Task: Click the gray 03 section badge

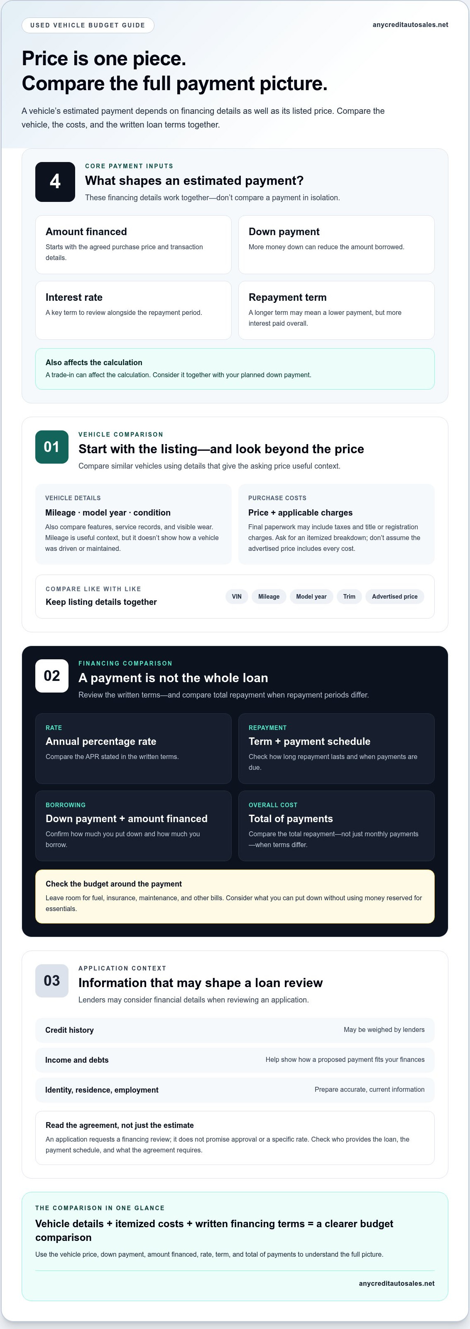Action: [51, 981]
